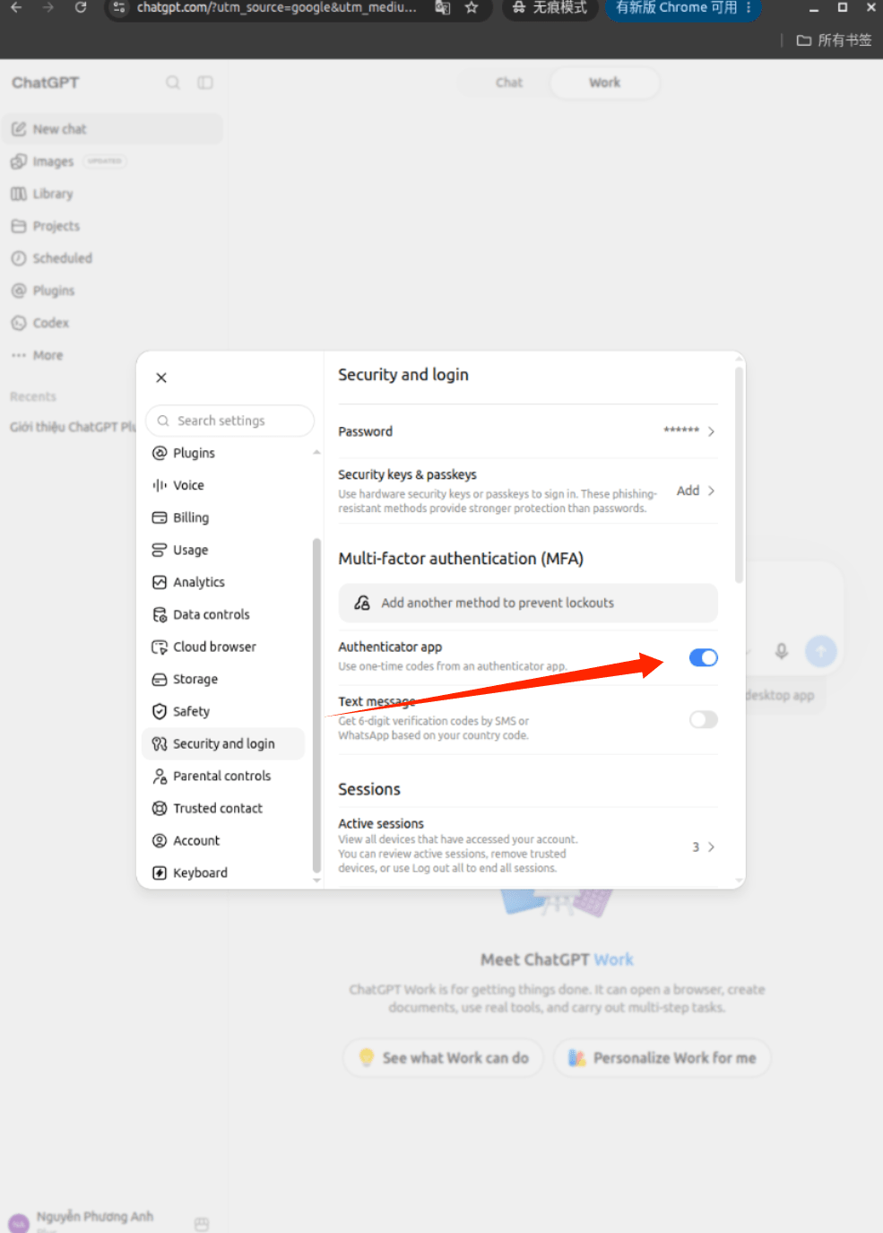The height and width of the screenshot is (1233, 883).
Task: Click See what Work can do
Action: [444, 1058]
